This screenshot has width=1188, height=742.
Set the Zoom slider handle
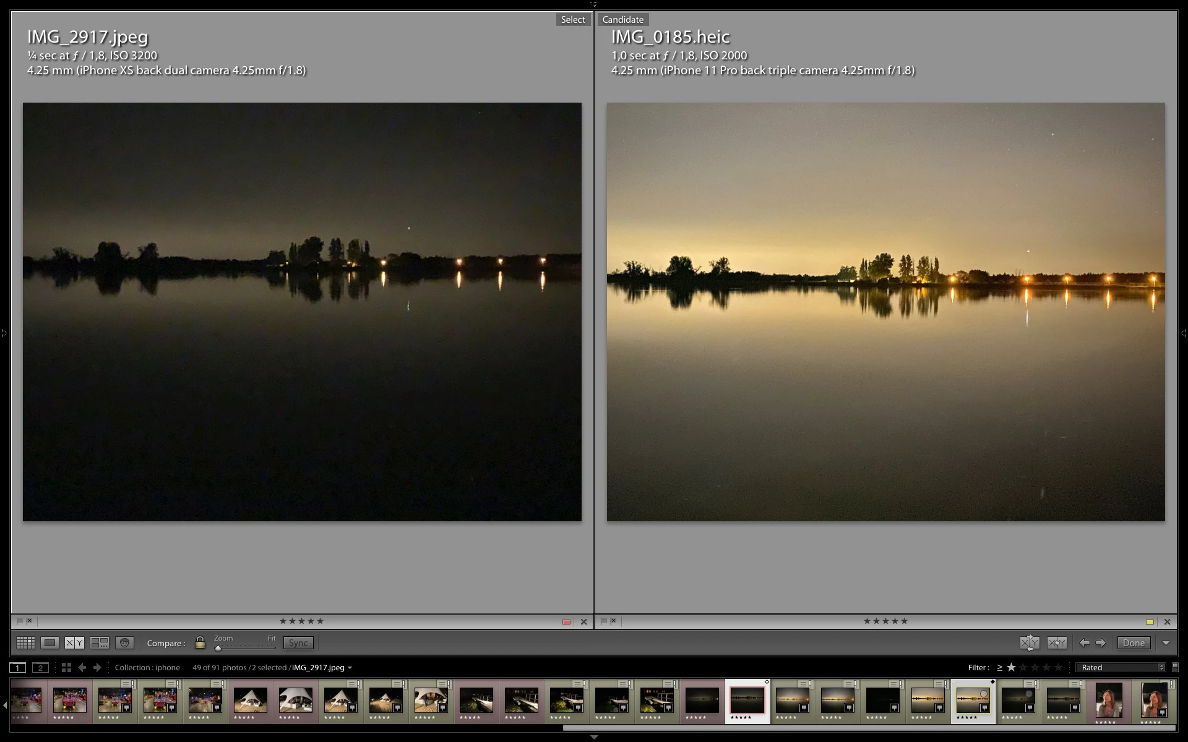point(218,647)
